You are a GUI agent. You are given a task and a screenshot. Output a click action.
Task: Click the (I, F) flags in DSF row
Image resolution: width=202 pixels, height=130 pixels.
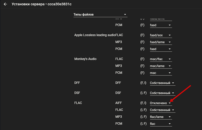[143, 93]
